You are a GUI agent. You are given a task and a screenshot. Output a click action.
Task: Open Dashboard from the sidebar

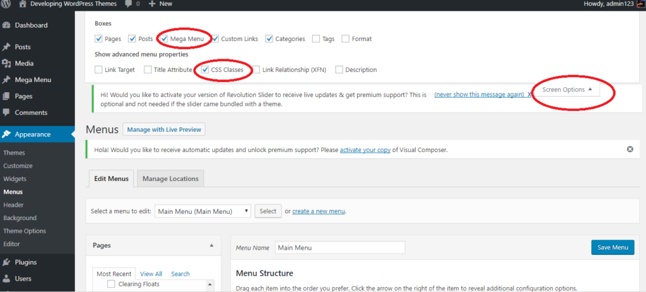click(x=31, y=25)
